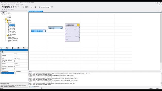Click the small button on SDM001 Safe_Input block
The width and height of the screenshot is (162, 91).
tap(44, 31)
